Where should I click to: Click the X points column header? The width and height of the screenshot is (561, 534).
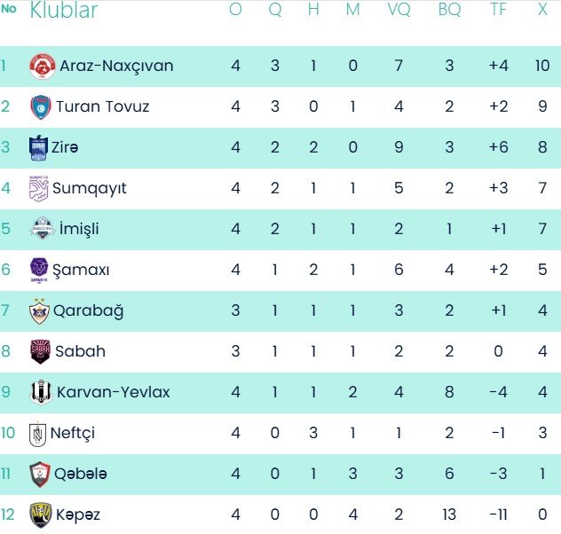tap(542, 11)
